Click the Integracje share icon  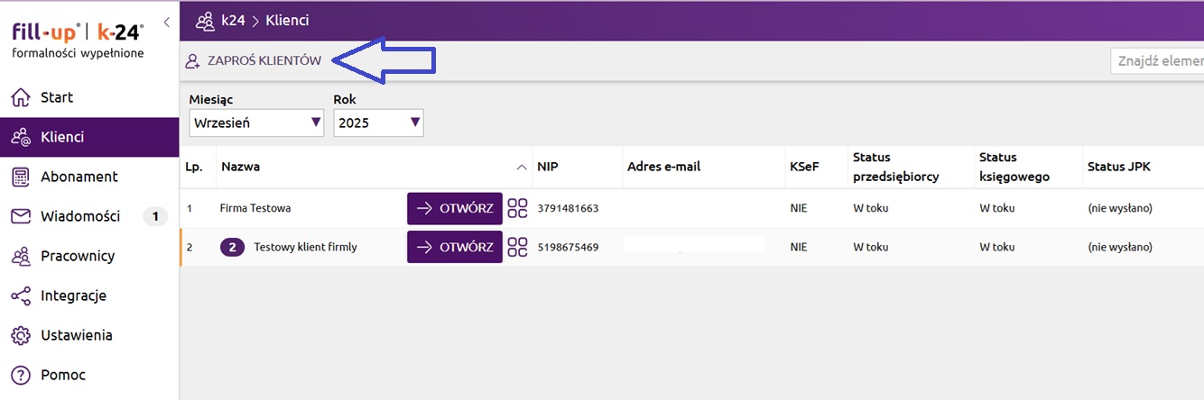pyautogui.click(x=20, y=295)
